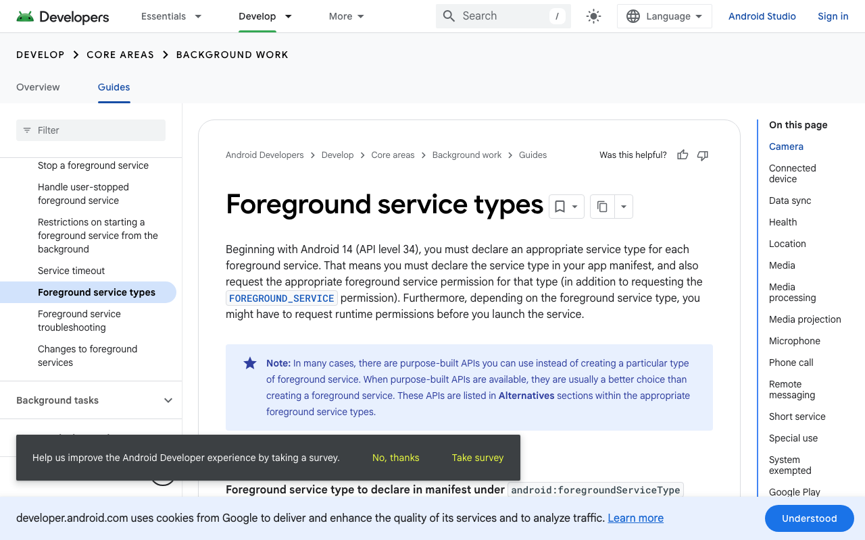Switch to the Overview tab
This screenshot has width=865, height=540.
pyautogui.click(x=38, y=87)
